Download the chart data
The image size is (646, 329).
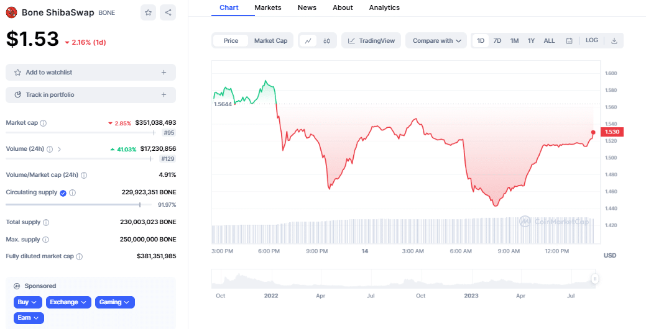point(614,41)
